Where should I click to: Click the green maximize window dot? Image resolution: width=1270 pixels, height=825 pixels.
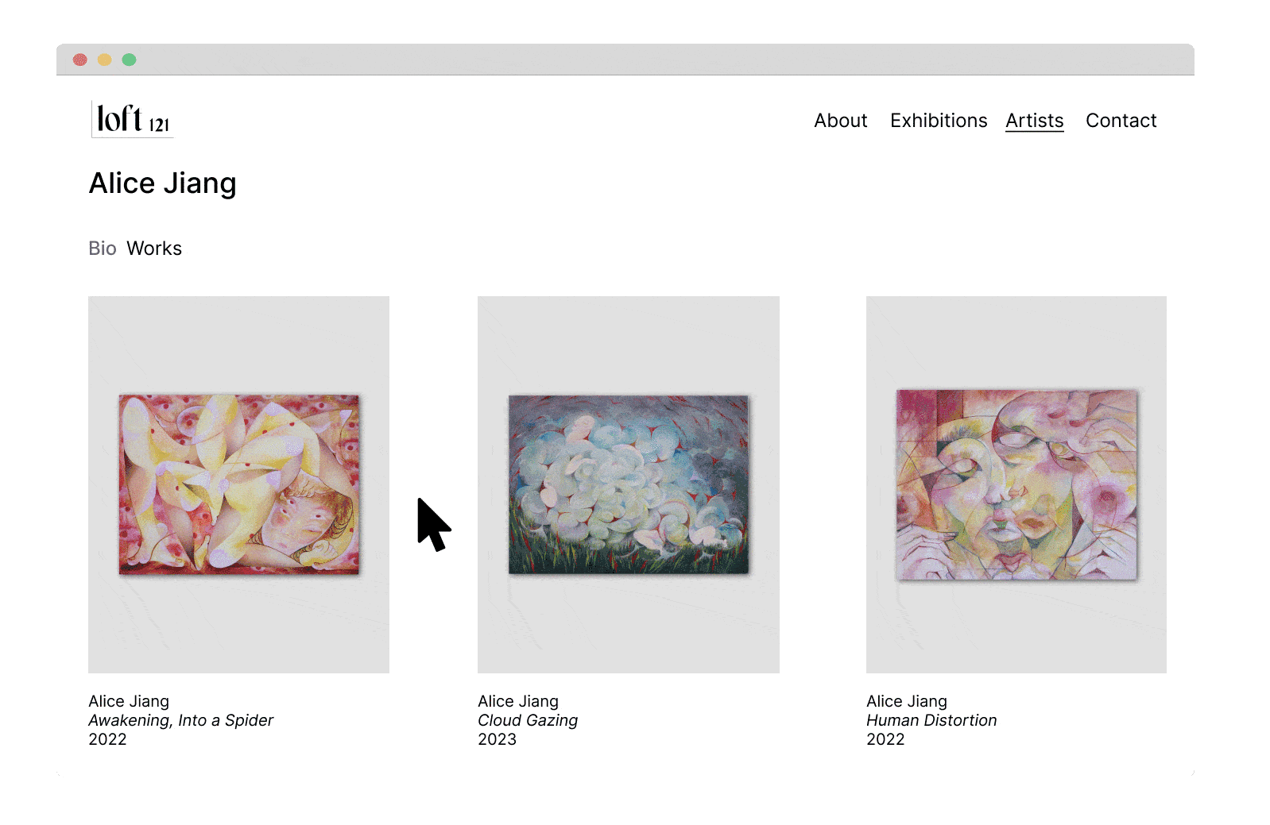pos(129,60)
